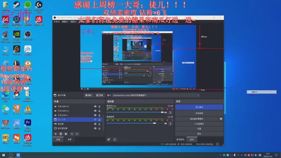
Task: Switch to OBS from the taskbar icon
Action: pyautogui.click(x=11, y=155)
